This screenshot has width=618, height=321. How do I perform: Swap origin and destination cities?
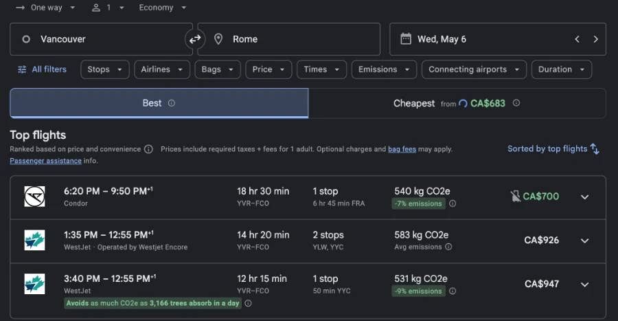(195, 39)
